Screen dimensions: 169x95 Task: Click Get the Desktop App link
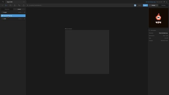click(x=151, y=2)
